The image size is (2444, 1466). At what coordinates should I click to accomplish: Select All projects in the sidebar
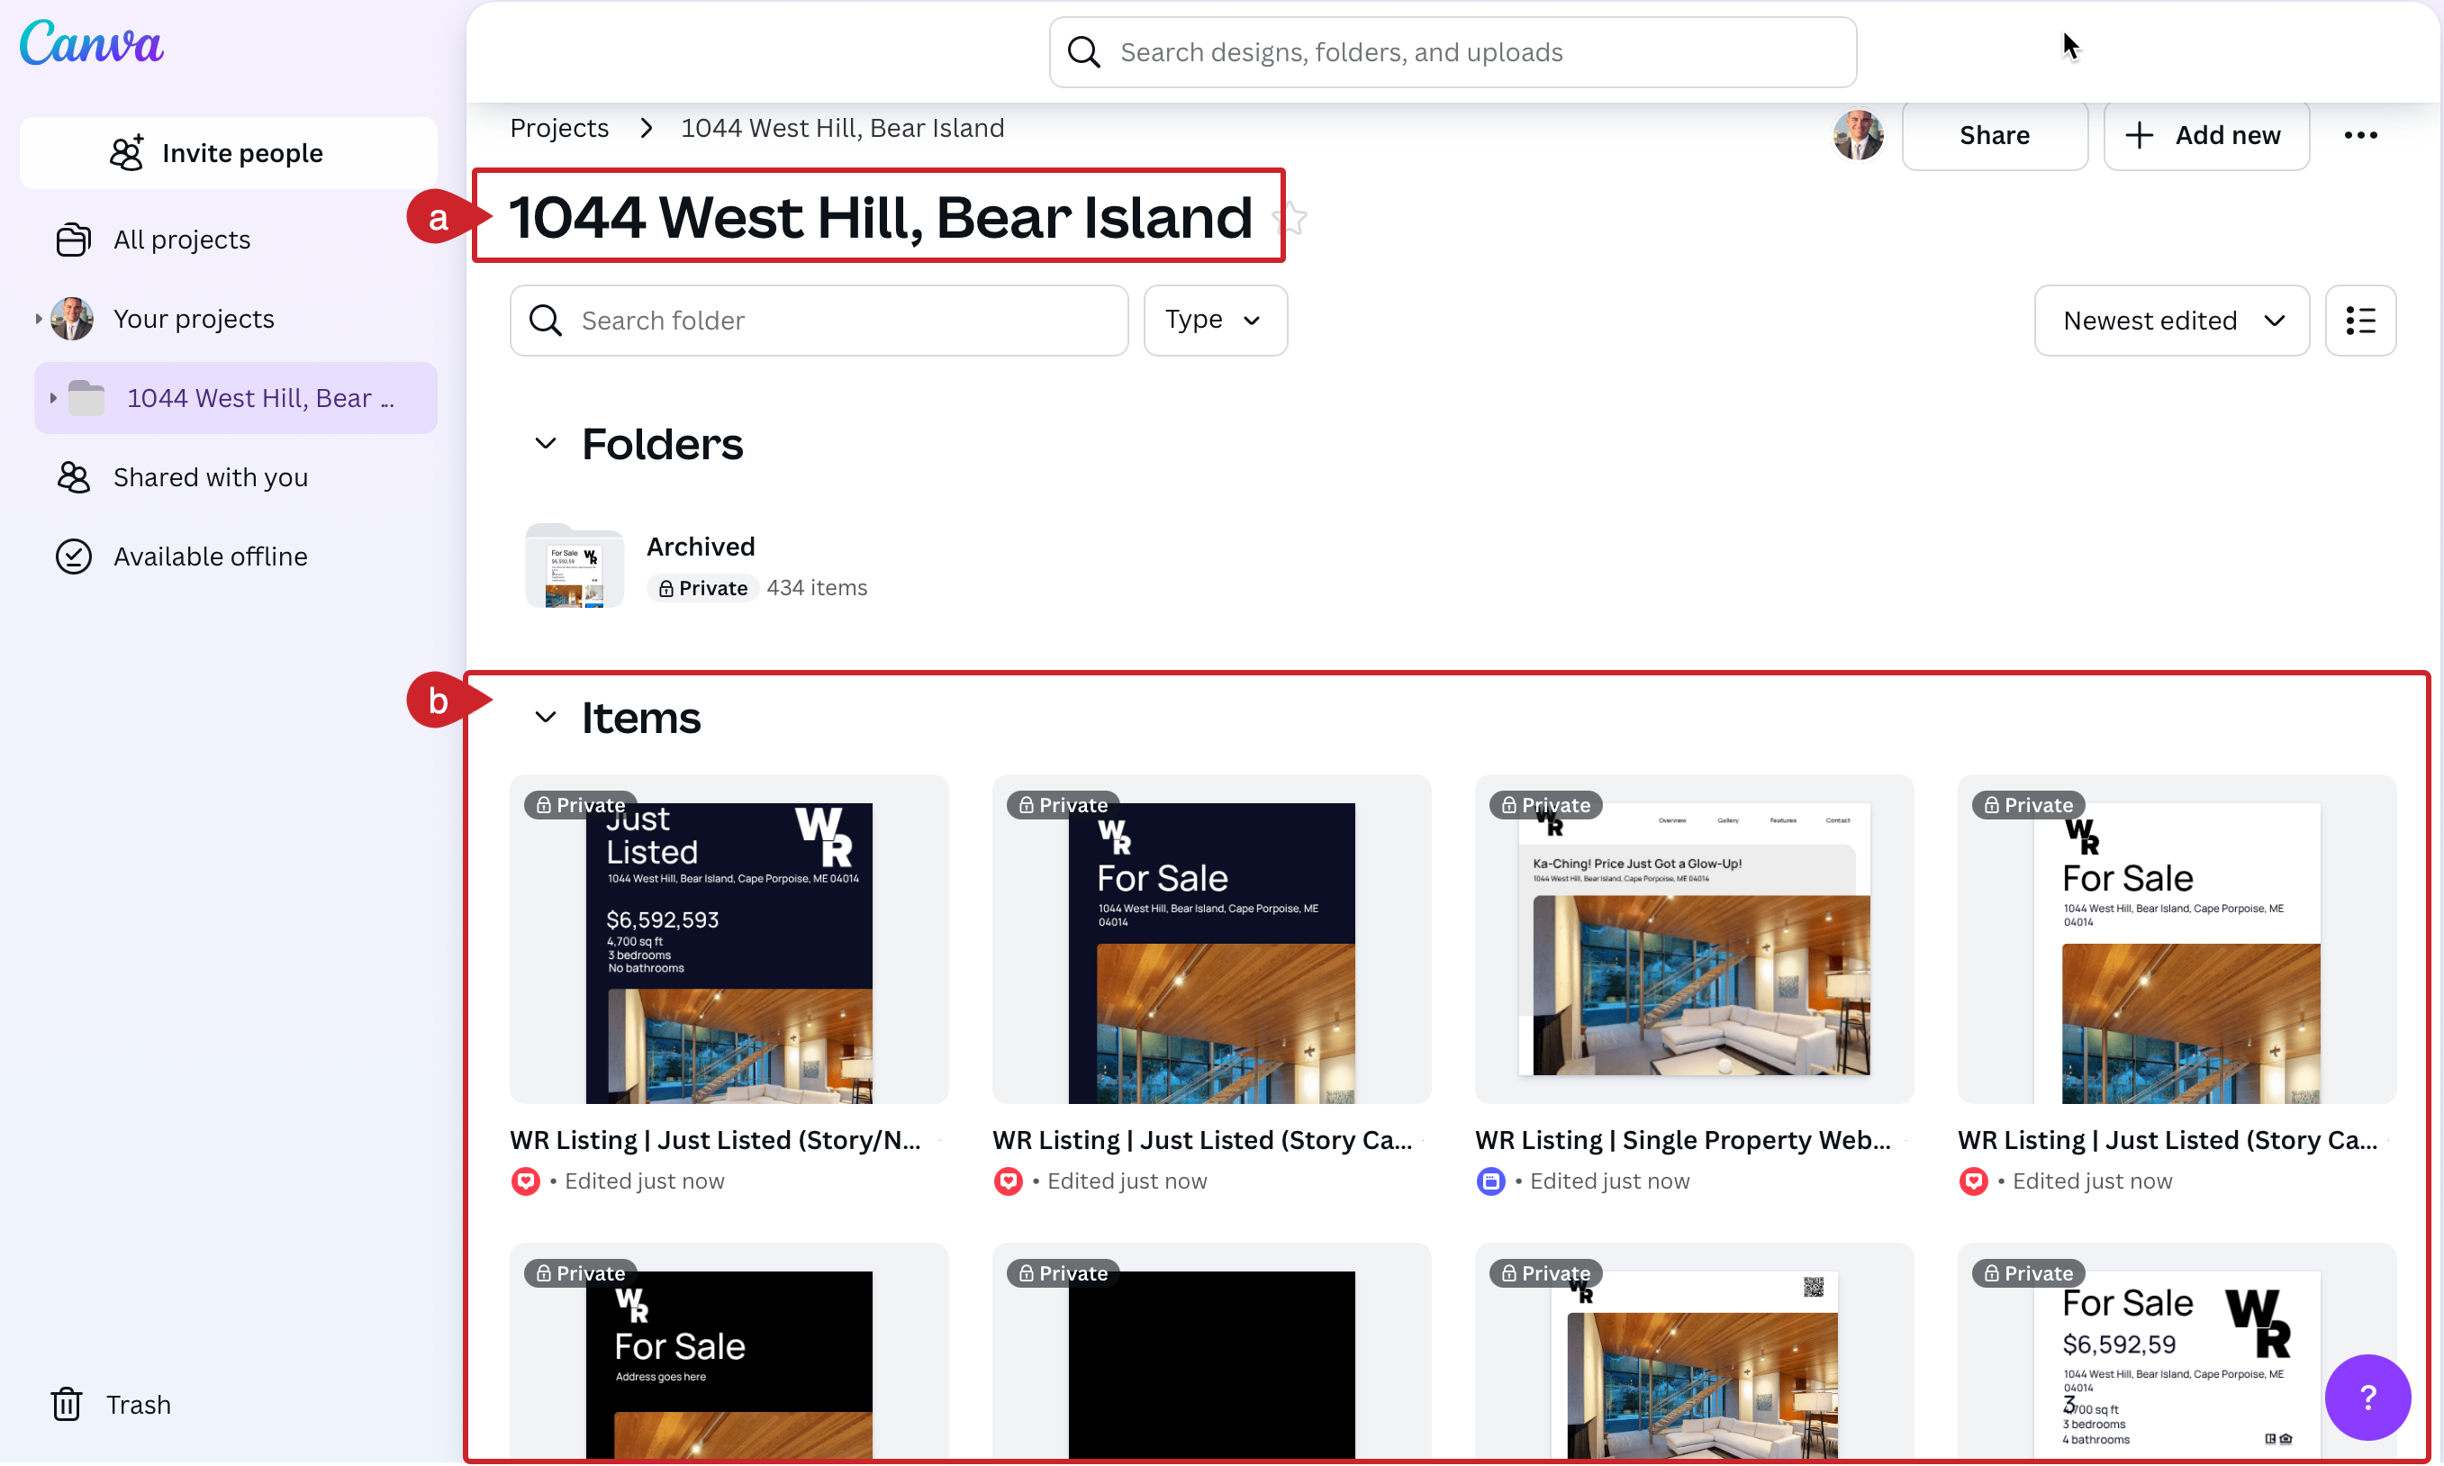click(x=181, y=239)
